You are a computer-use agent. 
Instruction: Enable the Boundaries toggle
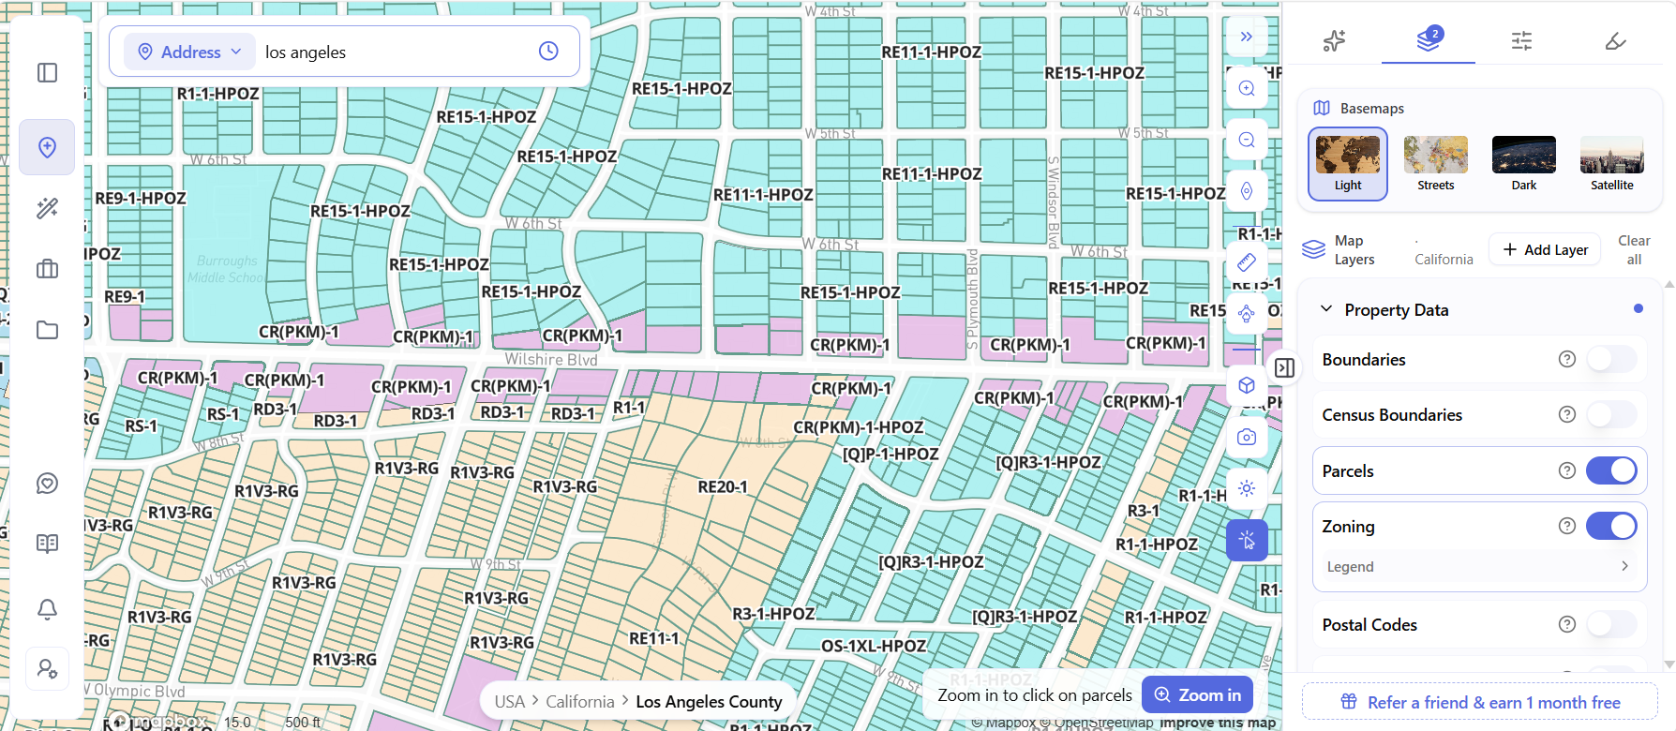coord(1611,359)
